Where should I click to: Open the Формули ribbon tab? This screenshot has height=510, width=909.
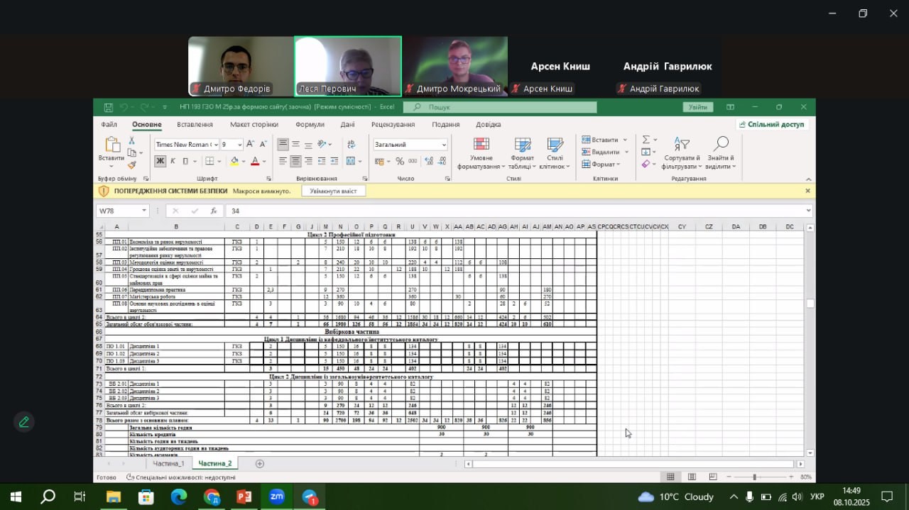pos(310,124)
